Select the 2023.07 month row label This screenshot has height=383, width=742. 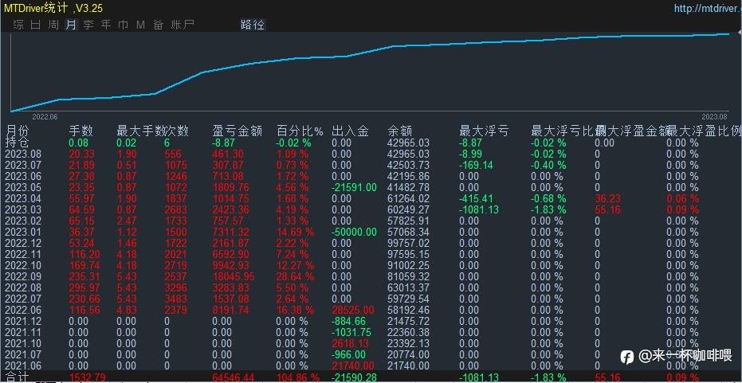click(23, 165)
